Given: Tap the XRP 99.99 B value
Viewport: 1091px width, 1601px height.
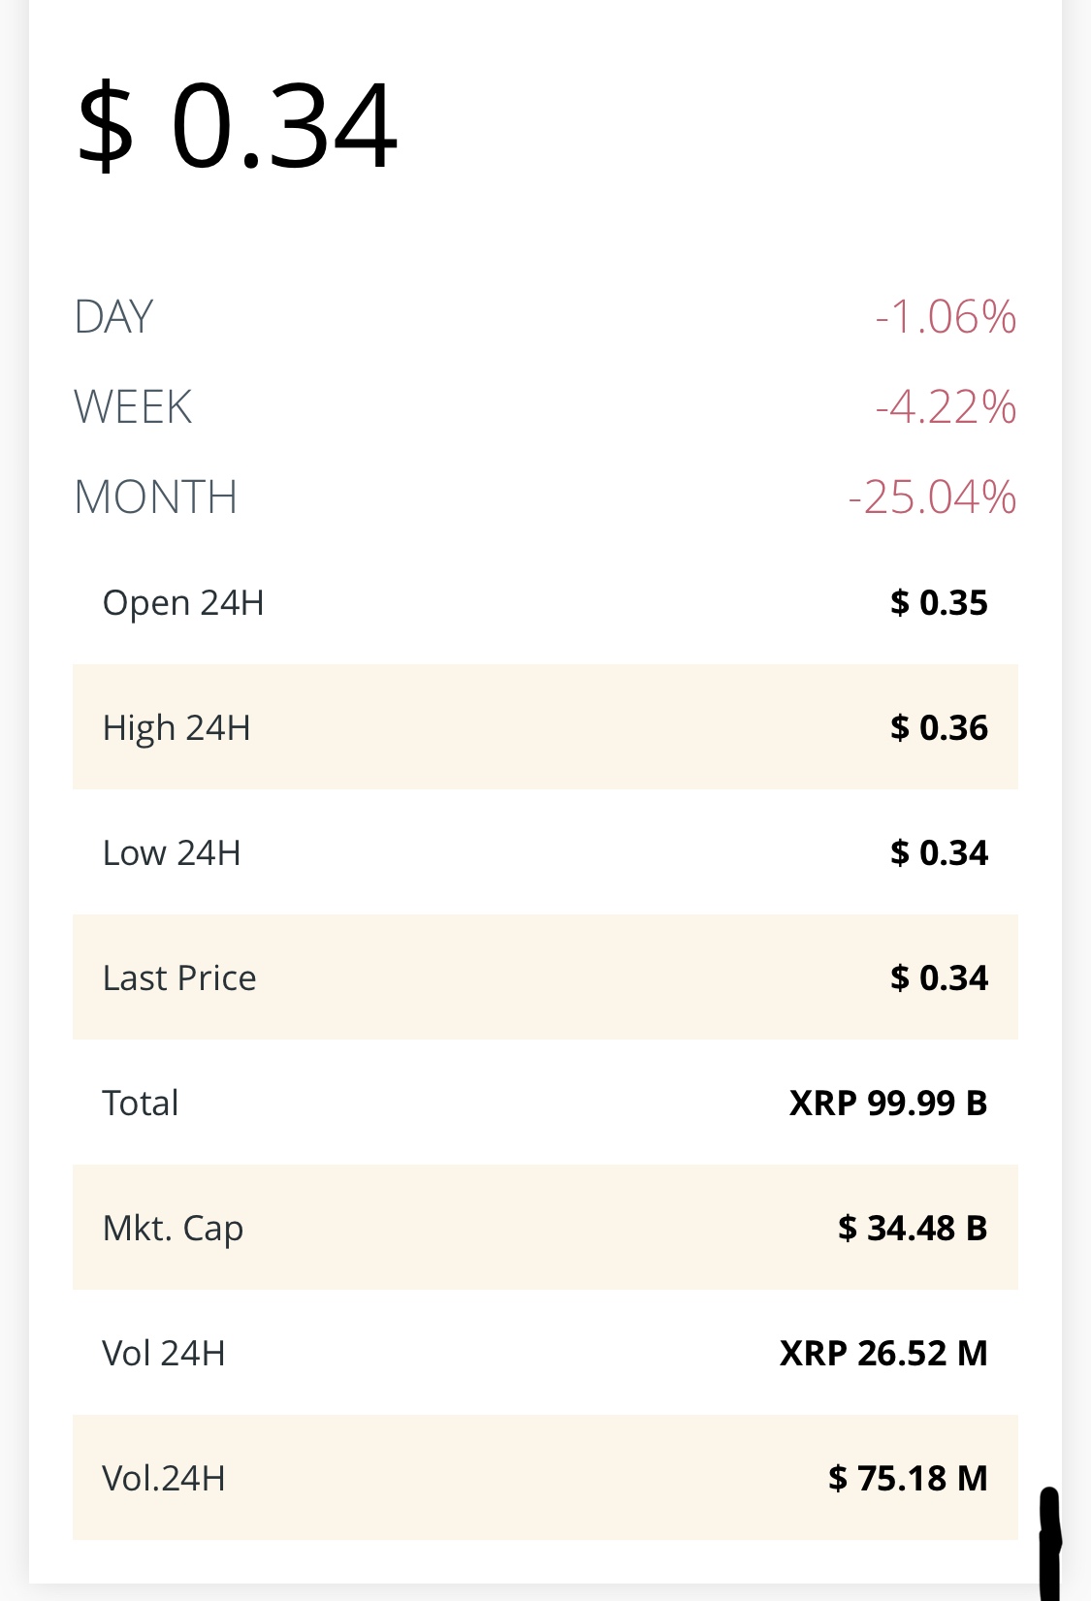Looking at the screenshot, I should [888, 1104].
